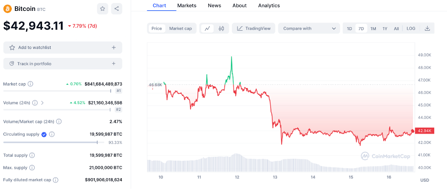Click info icon beside Fully diluted market cap

click(x=55, y=180)
